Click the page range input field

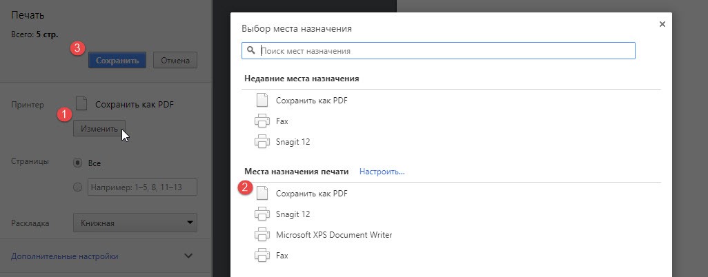pos(142,187)
